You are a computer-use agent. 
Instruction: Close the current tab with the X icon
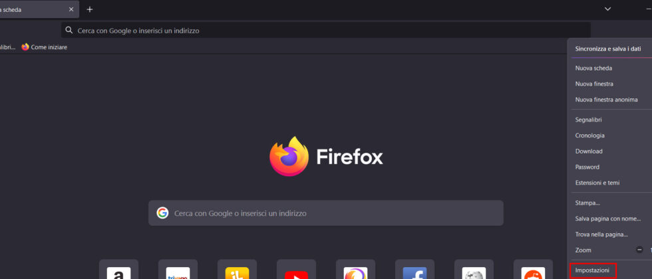(x=72, y=9)
